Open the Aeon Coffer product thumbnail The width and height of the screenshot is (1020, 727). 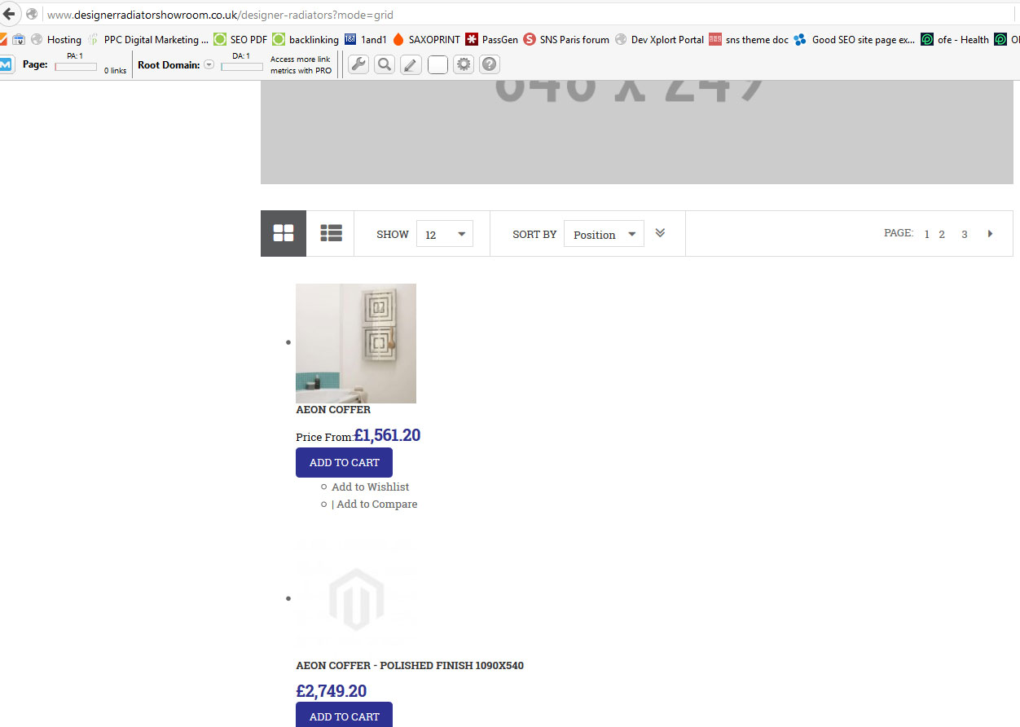356,343
